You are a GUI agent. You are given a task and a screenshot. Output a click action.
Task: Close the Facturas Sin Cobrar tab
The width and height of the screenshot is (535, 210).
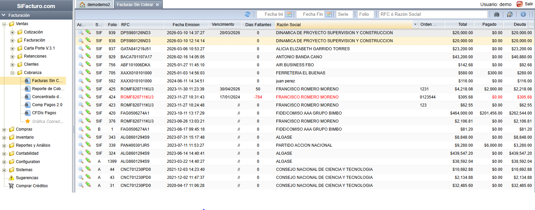(x=157, y=5)
